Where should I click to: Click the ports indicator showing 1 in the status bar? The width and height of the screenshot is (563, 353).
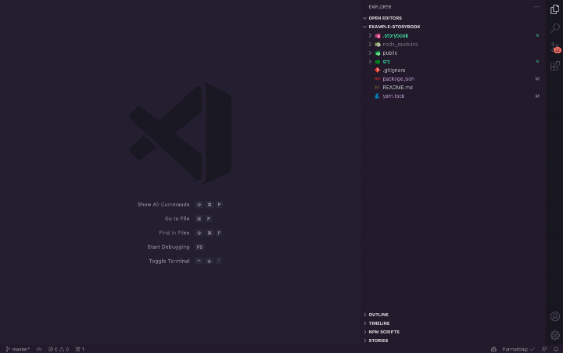[x=79, y=349]
